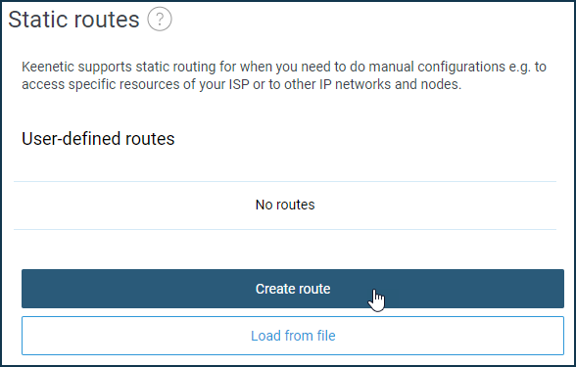Screen dimensions: 576x367
Task: Click the empty routes table row
Action: 285,206
